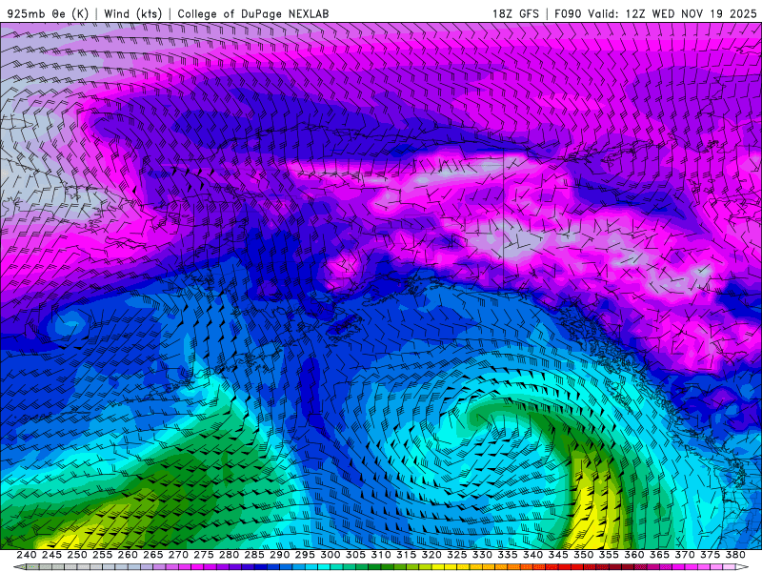Click the "F090" forecast hour text
Viewport: 762px width, 572px height.
(568, 13)
